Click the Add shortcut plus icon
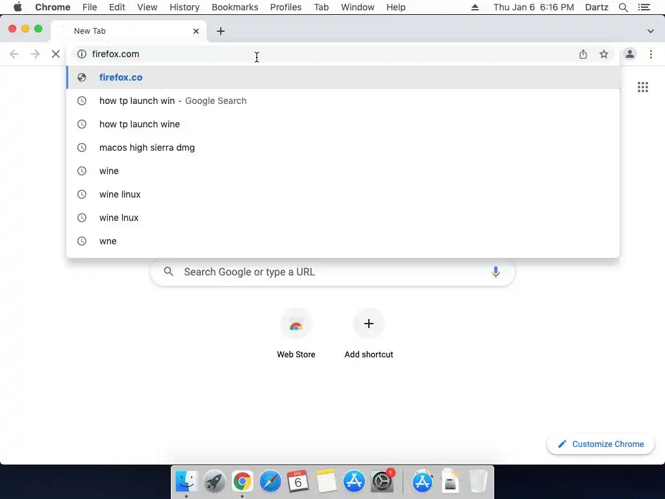 pos(369,324)
